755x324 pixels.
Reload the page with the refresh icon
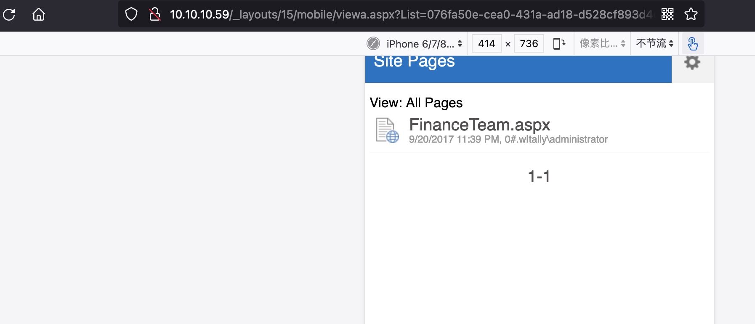tap(9, 15)
